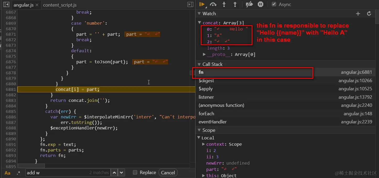
Task: Close the angular.js tab
Action: pyautogui.click(x=37, y=5)
